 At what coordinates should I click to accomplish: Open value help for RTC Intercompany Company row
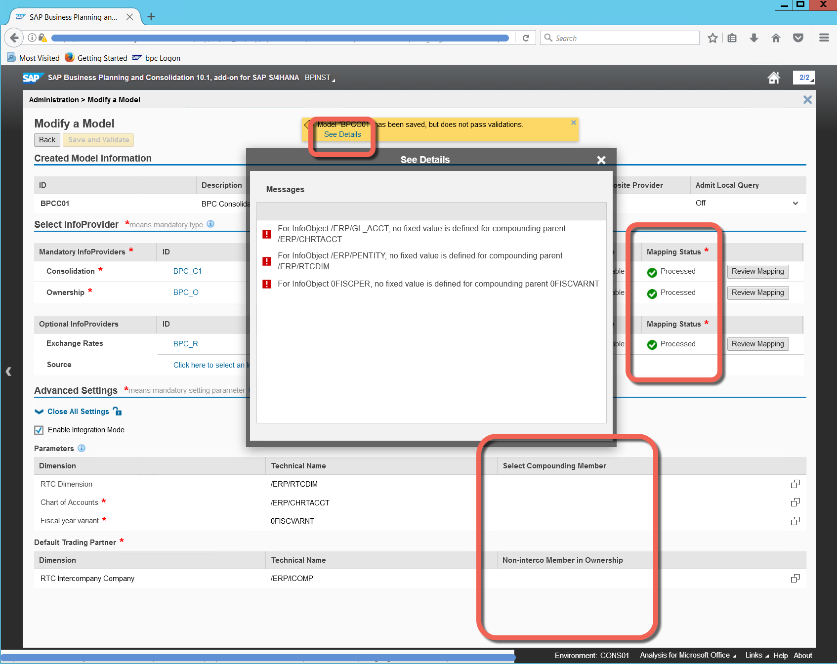795,579
